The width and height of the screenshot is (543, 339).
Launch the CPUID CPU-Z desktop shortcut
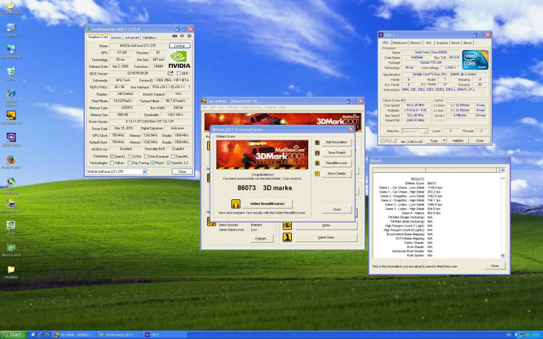[x=11, y=138]
